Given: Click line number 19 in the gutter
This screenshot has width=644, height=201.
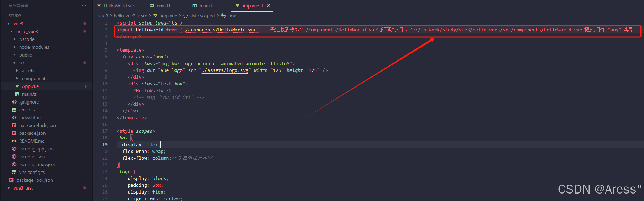Looking at the screenshot, I should coord(105,145).
